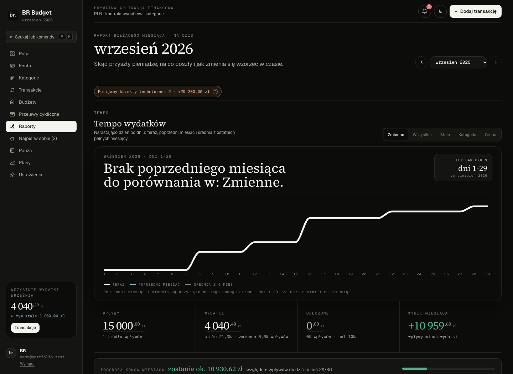Click the Konta card icon

click(12, 66)
